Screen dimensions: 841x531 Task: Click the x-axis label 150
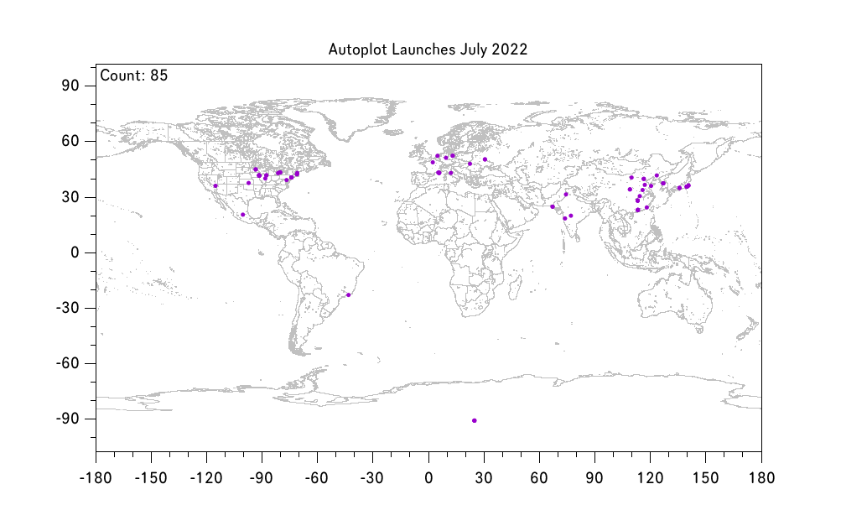click(705, 478)
